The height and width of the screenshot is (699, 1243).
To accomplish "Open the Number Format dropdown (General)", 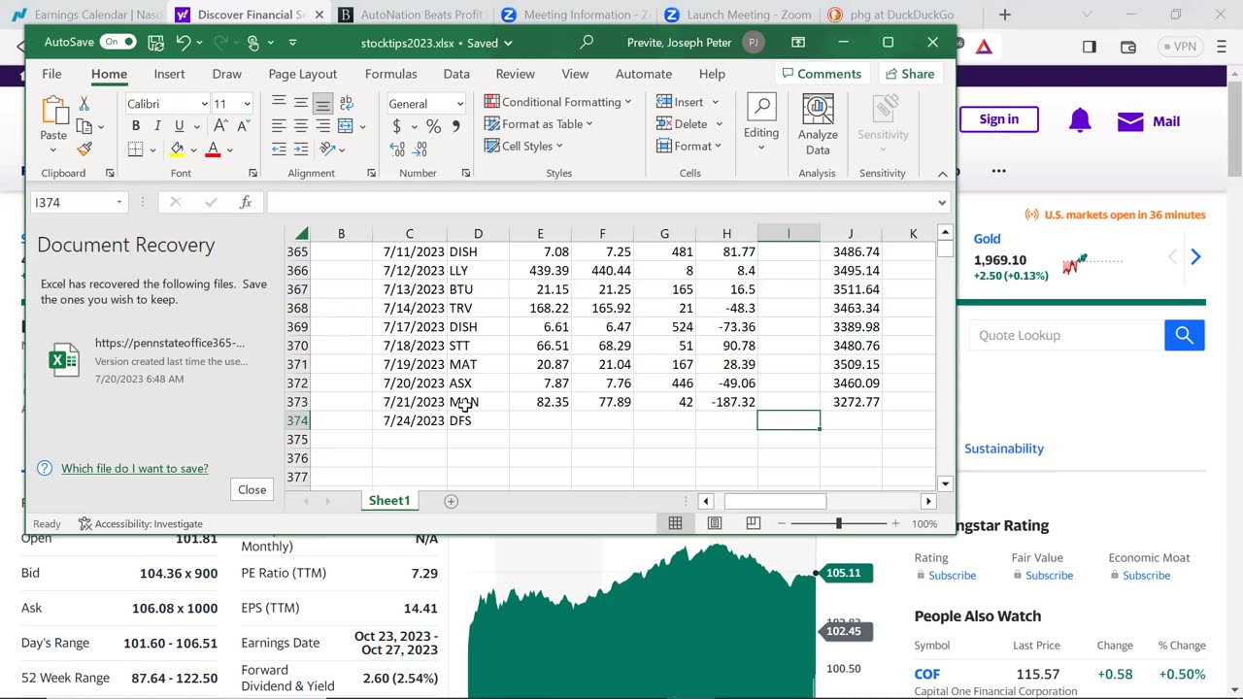I will click(x=459, y=104).
